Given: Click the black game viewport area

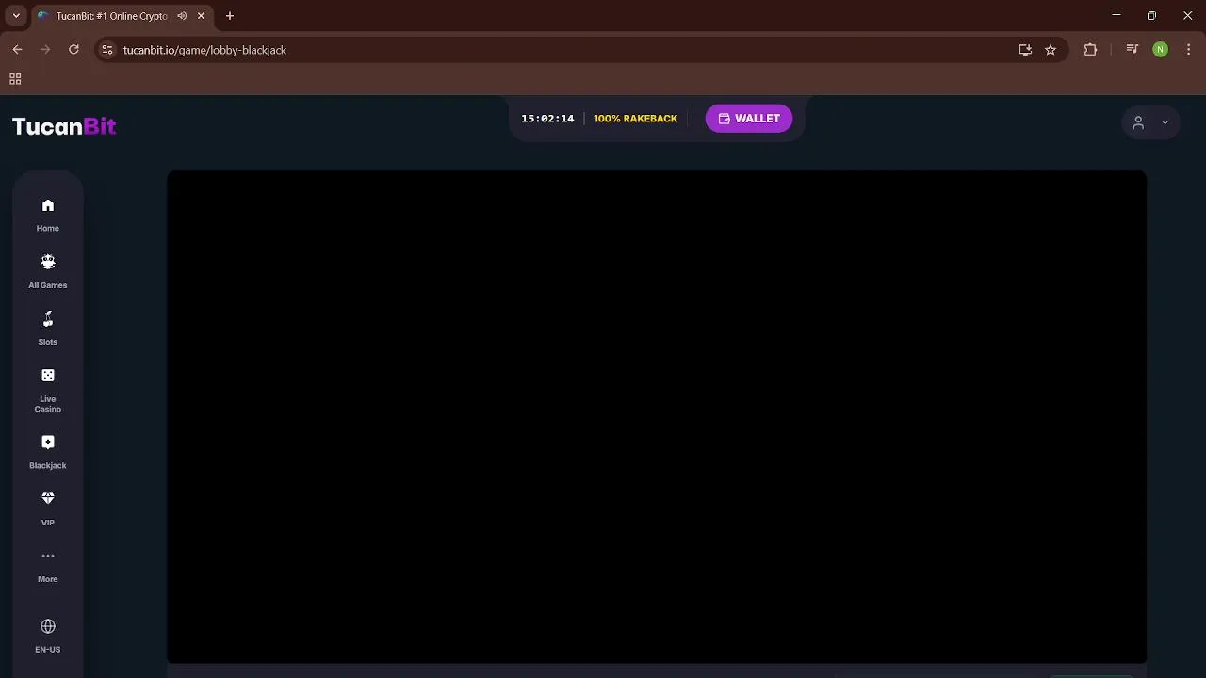Looking at the screenshot, I should pos(657,416).
